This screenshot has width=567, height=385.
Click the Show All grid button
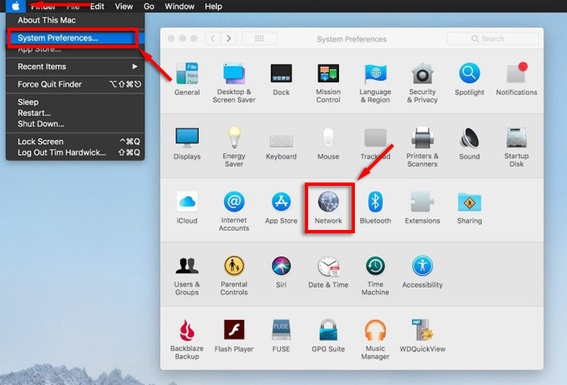(x=260, y=39)
